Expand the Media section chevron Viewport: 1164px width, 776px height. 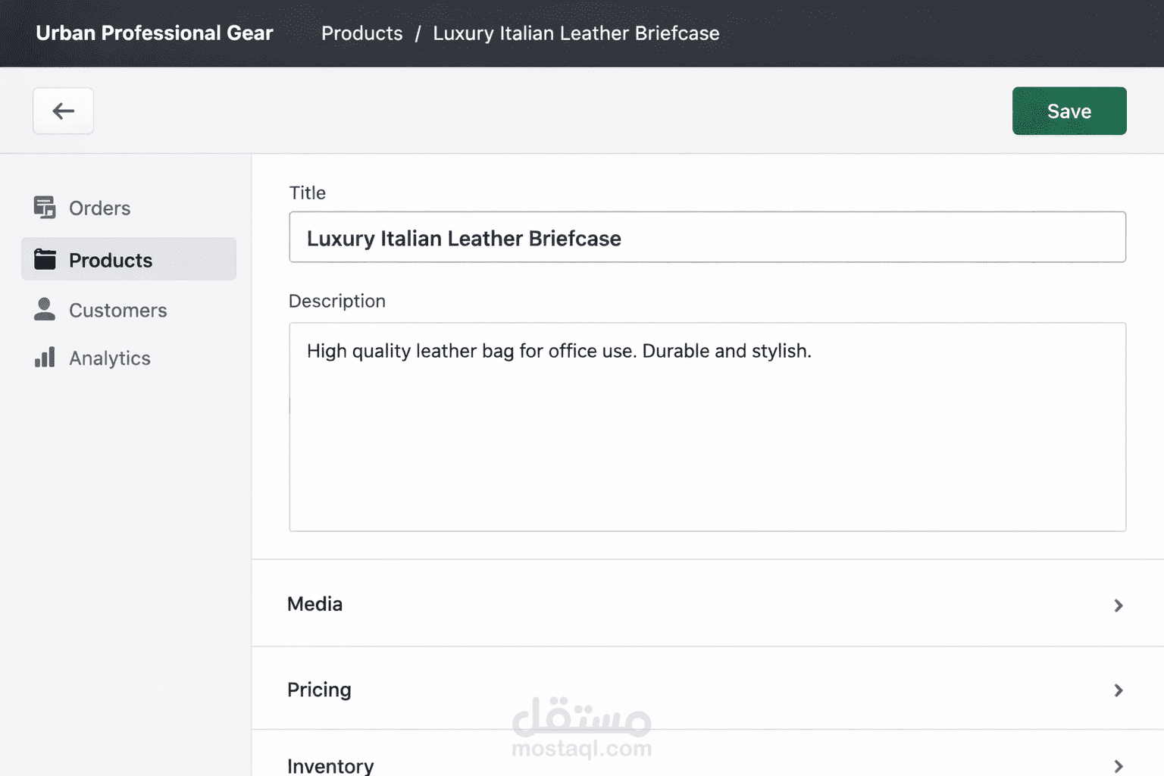pos(1118,605)
